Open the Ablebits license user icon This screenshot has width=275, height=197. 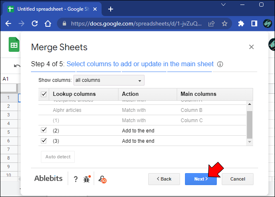click(102, 179)
